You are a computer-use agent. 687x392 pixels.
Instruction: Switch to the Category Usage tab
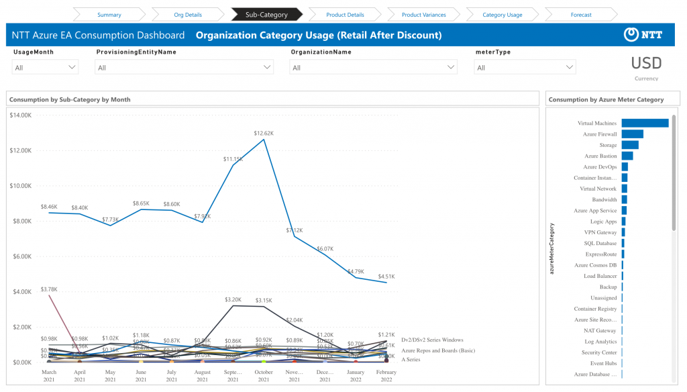click(x=502, y=15)
